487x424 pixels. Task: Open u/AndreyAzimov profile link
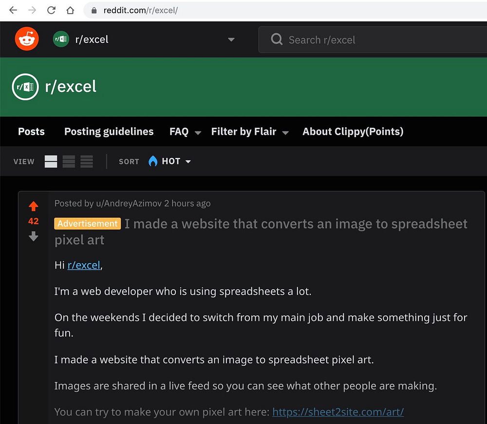click(129, 203)
